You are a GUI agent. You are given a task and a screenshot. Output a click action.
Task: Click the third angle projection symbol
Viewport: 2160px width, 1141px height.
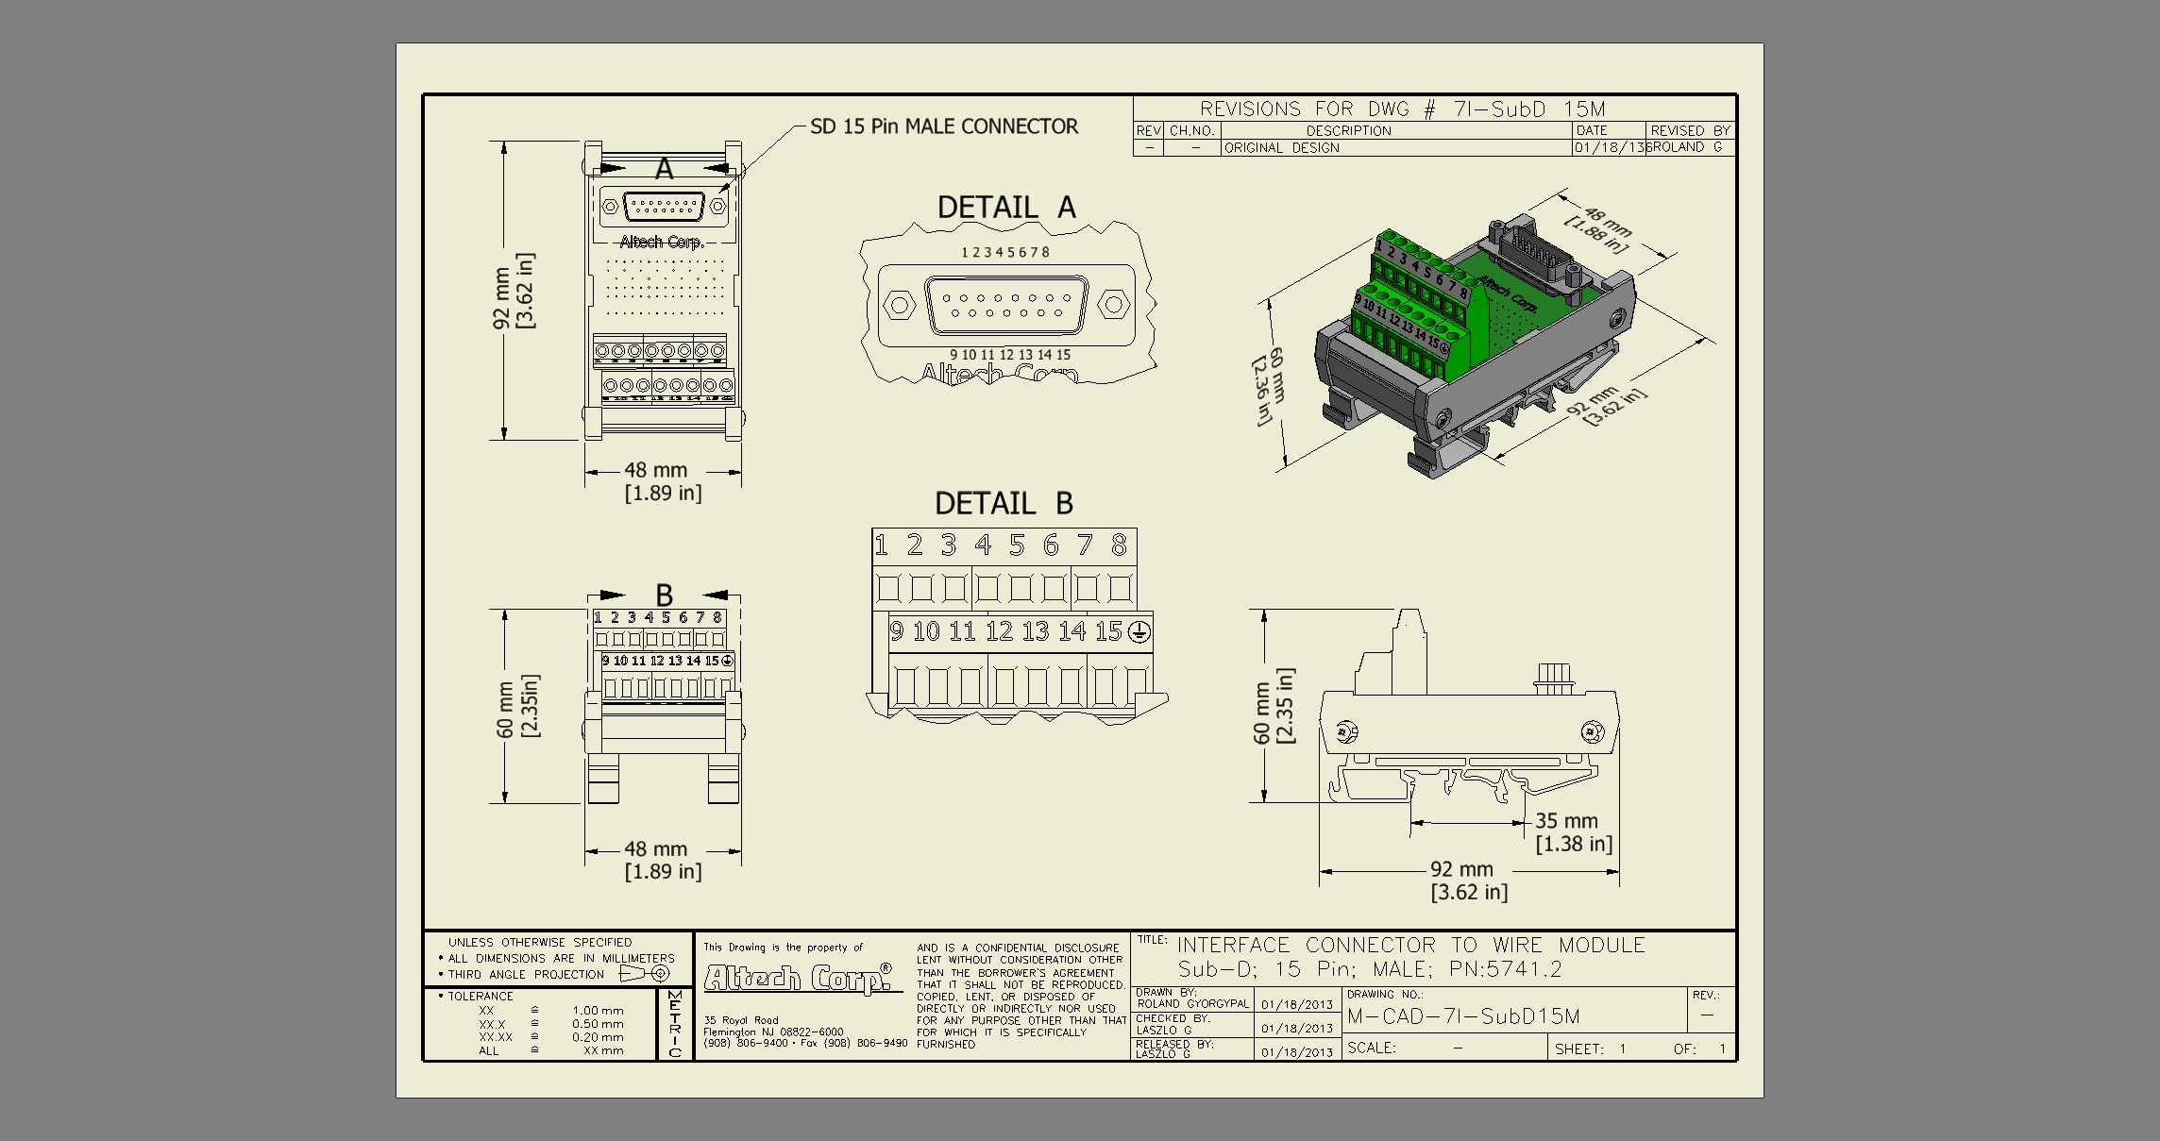(645, 973)
